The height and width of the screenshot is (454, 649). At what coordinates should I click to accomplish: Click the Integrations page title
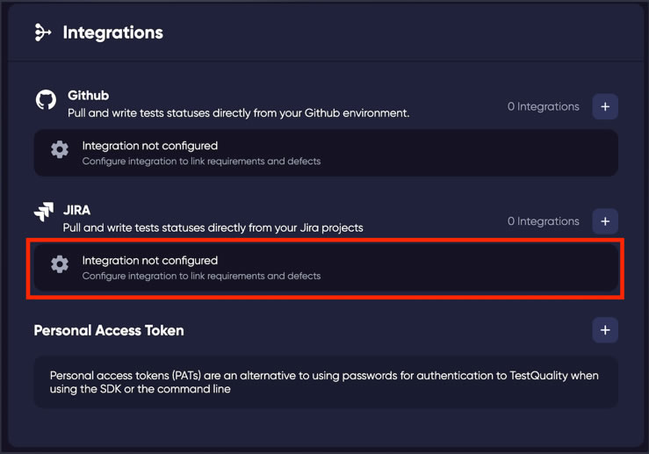pyautogui.click(x=113, y=32)
